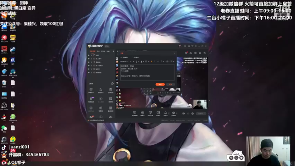Toggle italic formatting in the text dialog

pyautogui.click(x=155, y=61)
